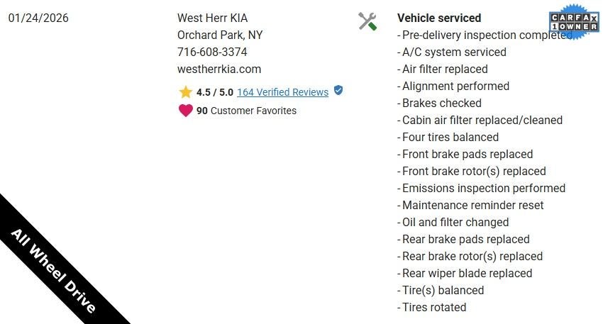Select the Rear wiper blade replaced entry
The height and width of the screenshot is (324, 603).
[x=467, y=273]
